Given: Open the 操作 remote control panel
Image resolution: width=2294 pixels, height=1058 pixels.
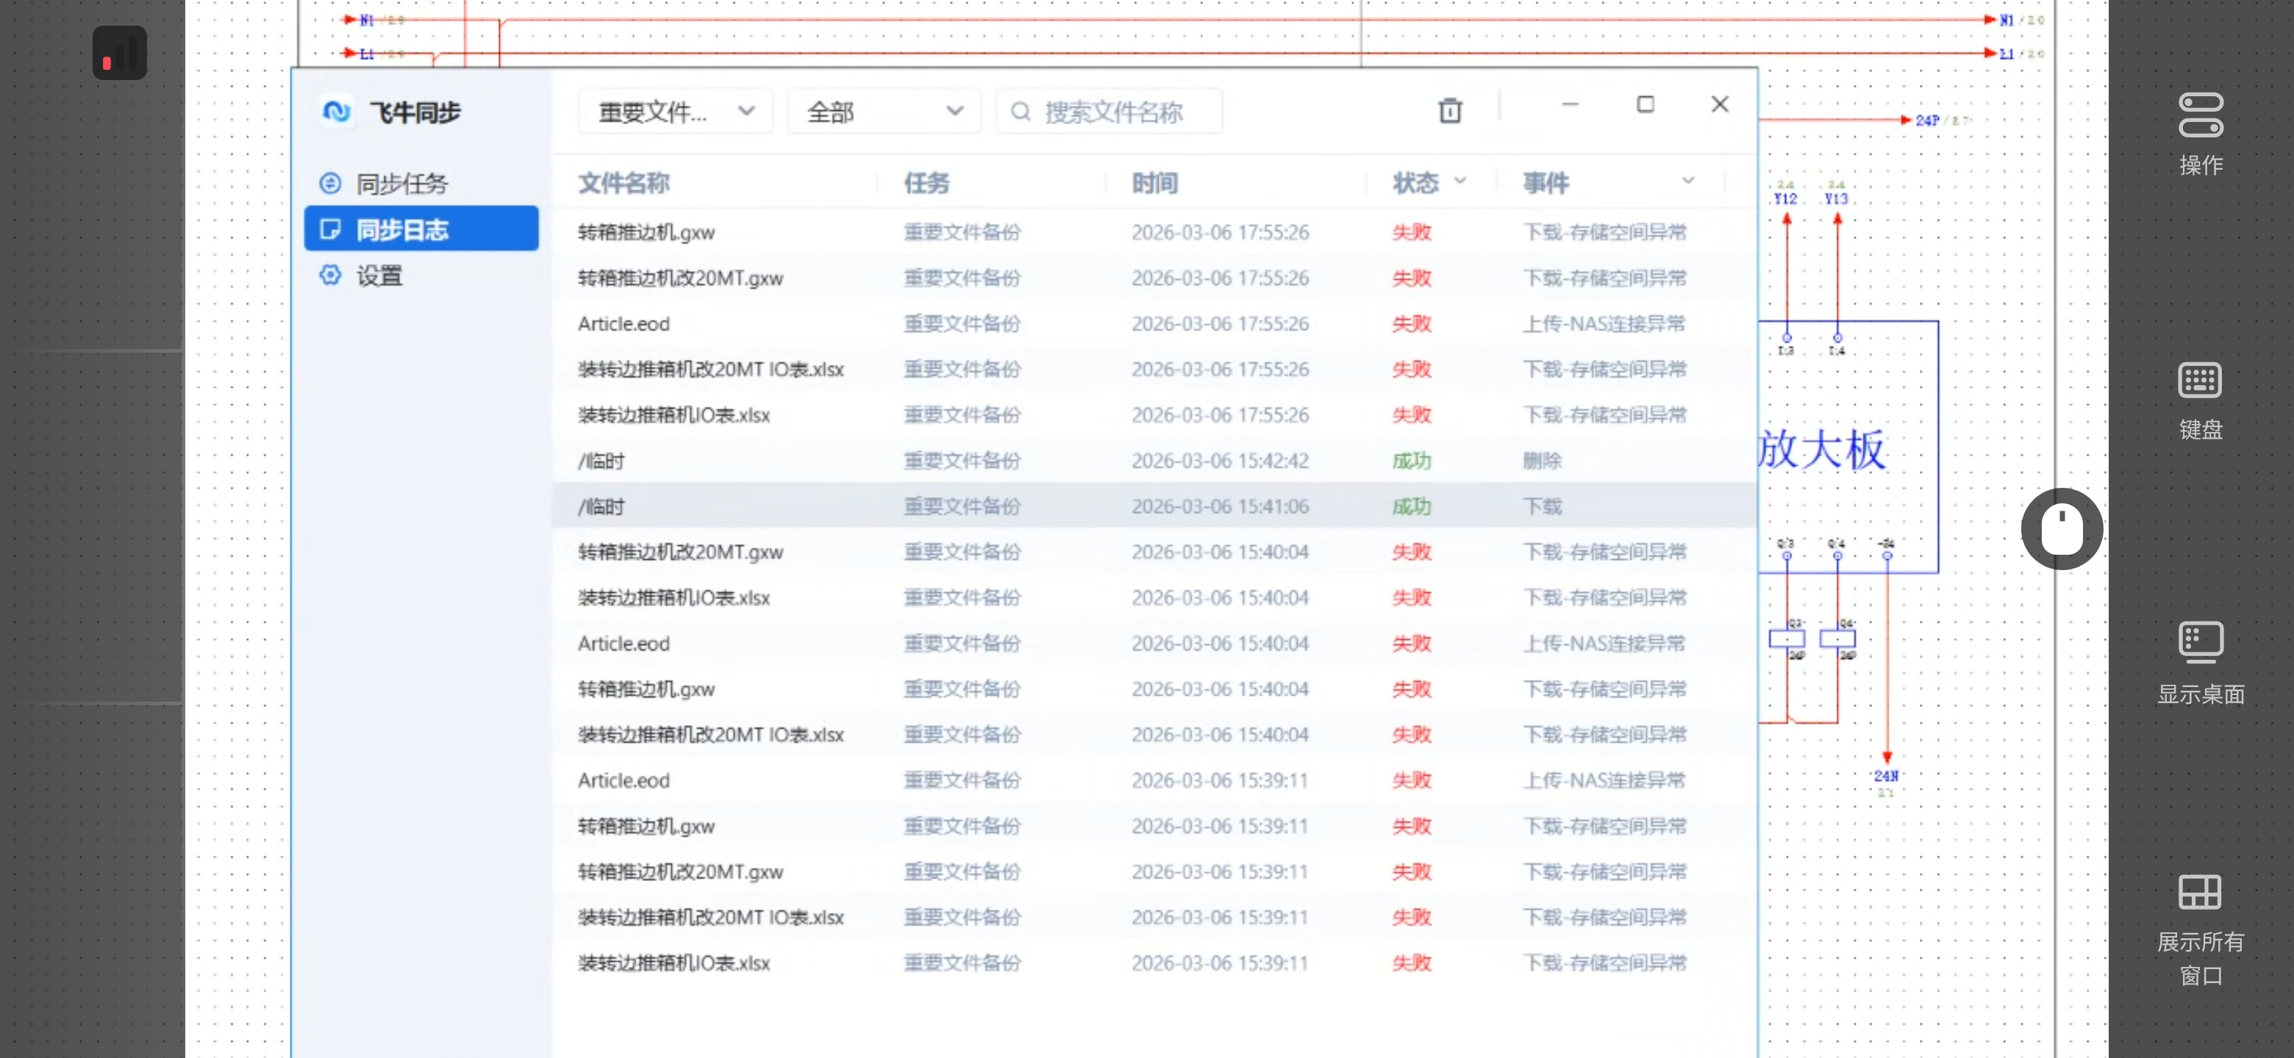Looking at the screenshot, I should 2200,117.
